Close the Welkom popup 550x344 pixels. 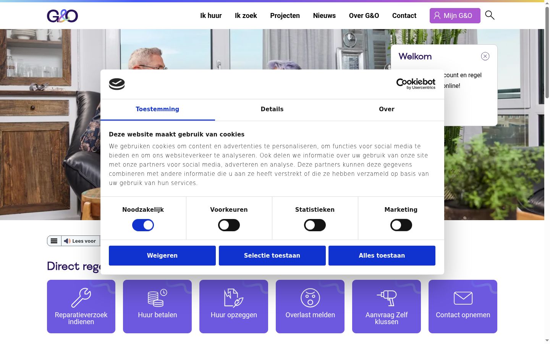(x=485, y=56)
